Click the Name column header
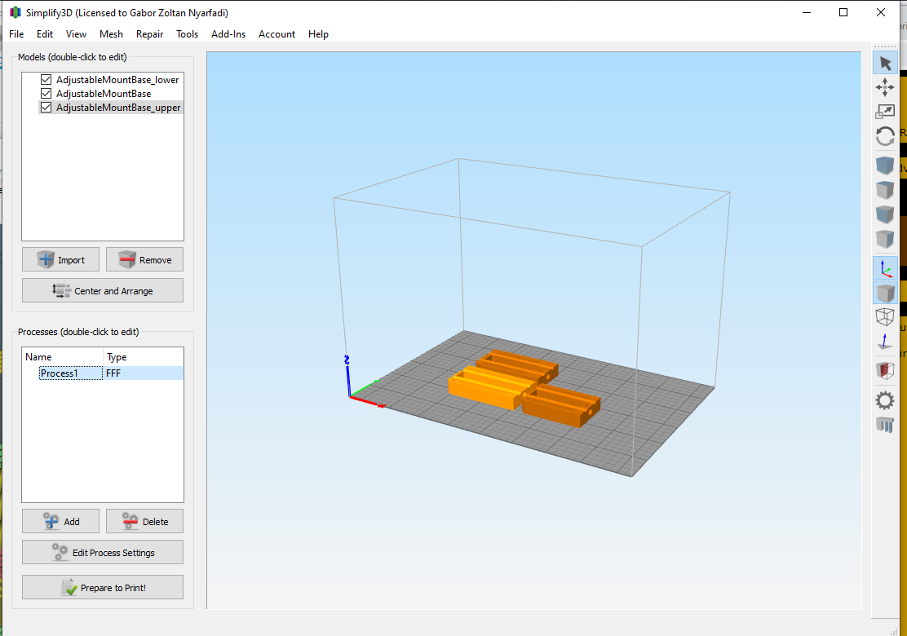 [x=63, y=357]
